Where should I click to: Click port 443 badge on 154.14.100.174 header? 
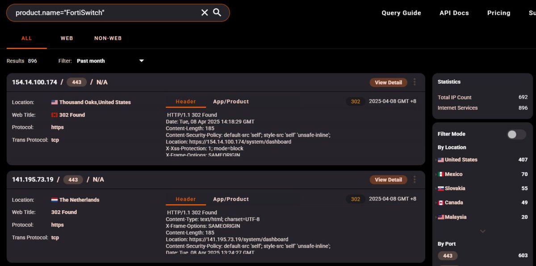coord(76,83)
